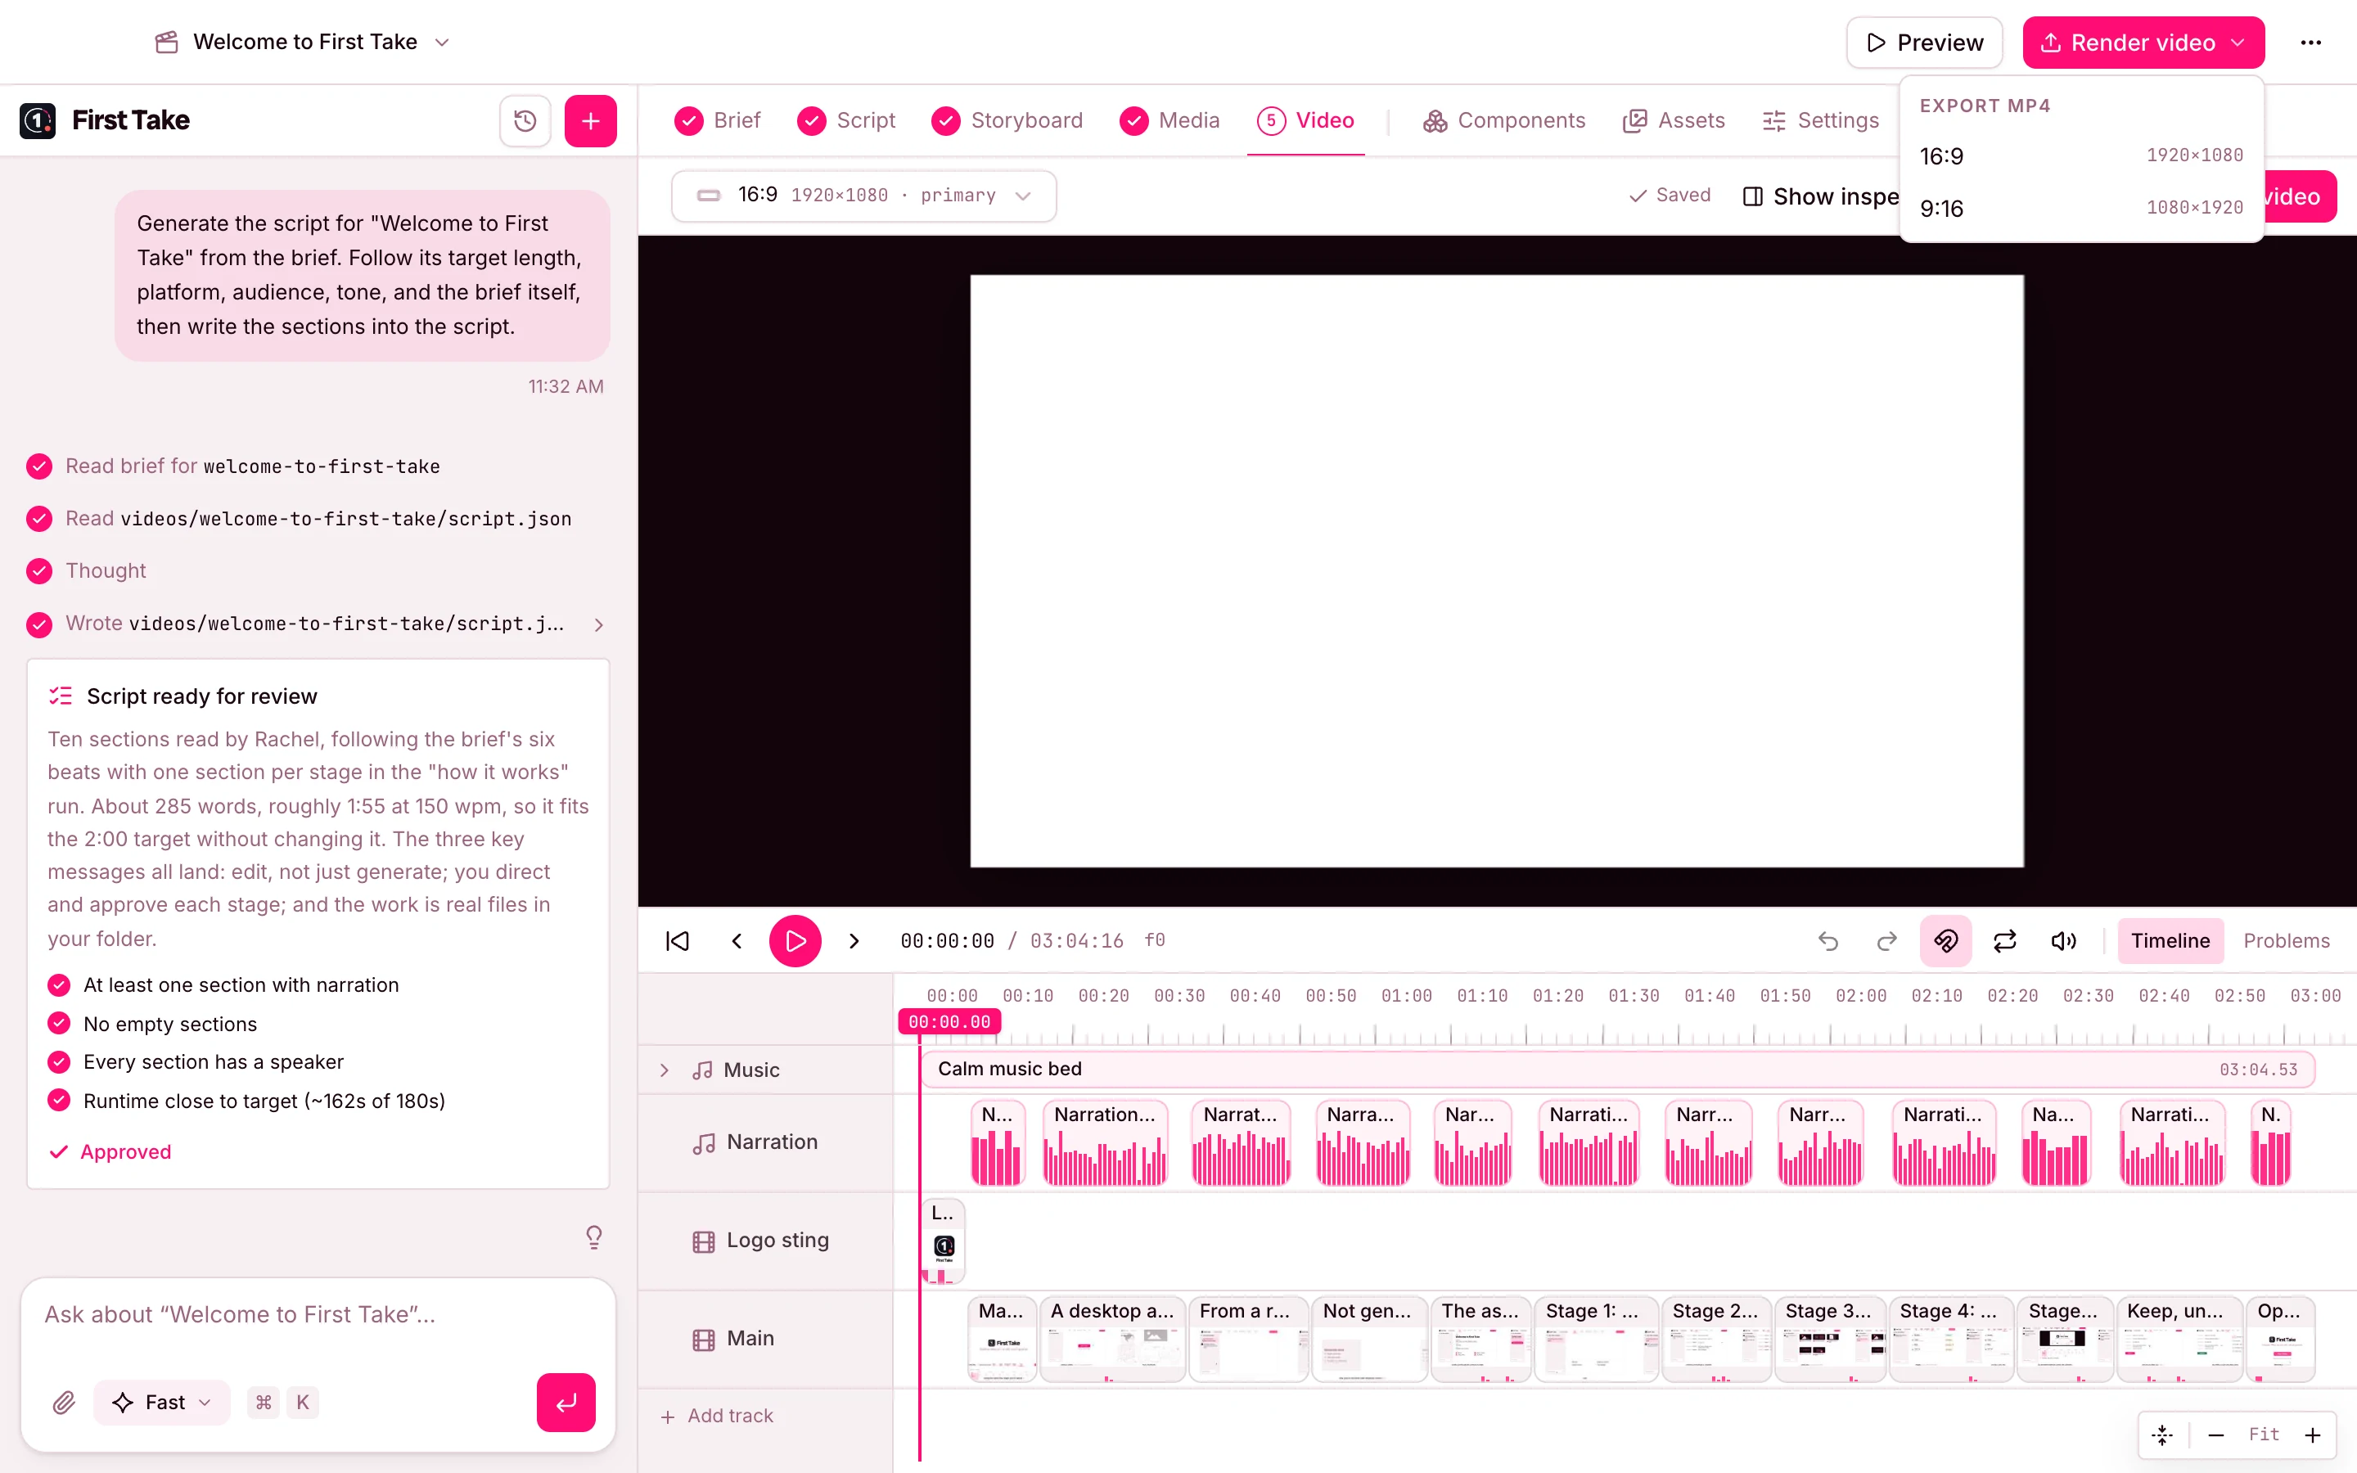2357x1473 pixels.
Task: Zoom in the timeline with plus
Action: tap(2312, 1435)
